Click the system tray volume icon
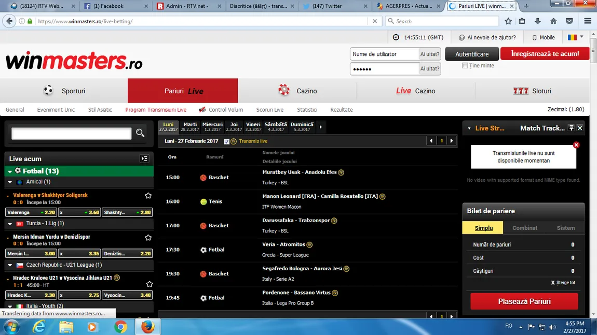 click(x=552, y=327)
